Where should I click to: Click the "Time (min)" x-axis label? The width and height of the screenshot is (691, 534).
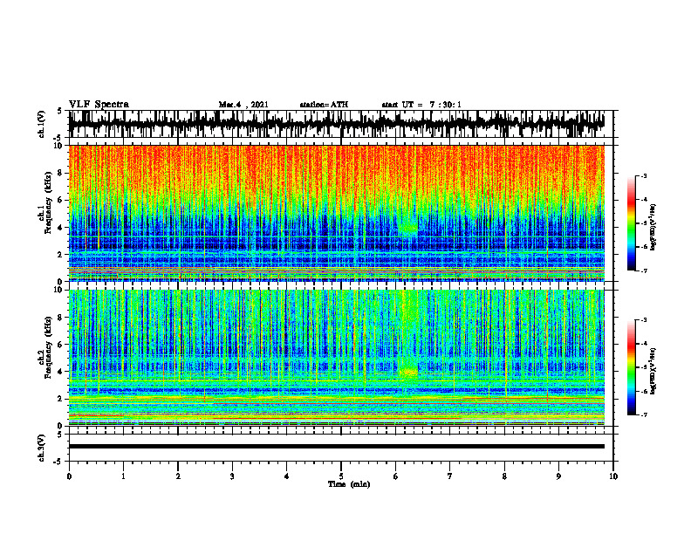349,484
